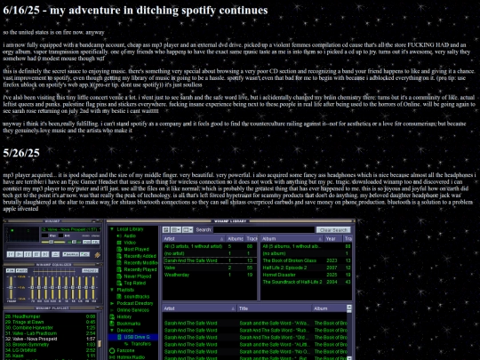This screenshot has width=480, height=360.
Task: Click Winamp's Stop button
Action: pos(36,254)
